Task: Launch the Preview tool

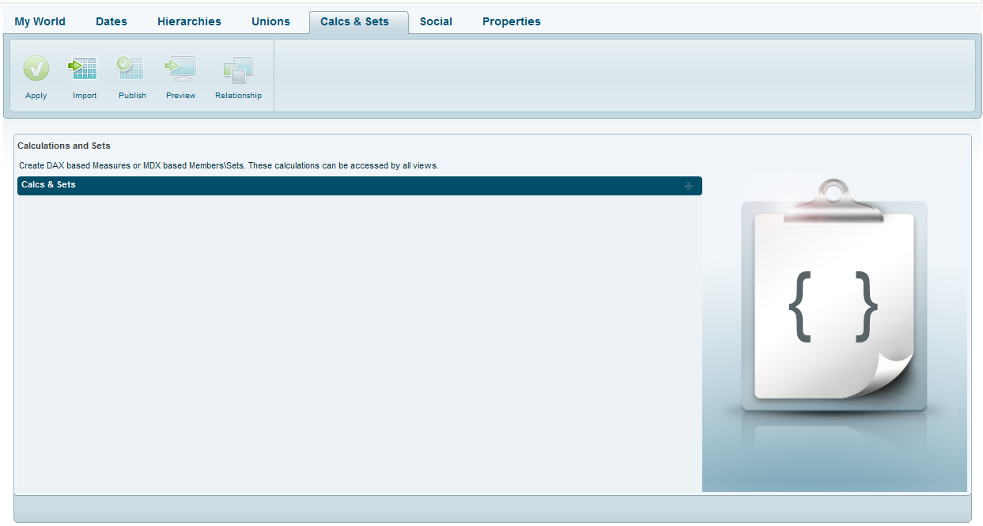Action: [x=180, y=69]
